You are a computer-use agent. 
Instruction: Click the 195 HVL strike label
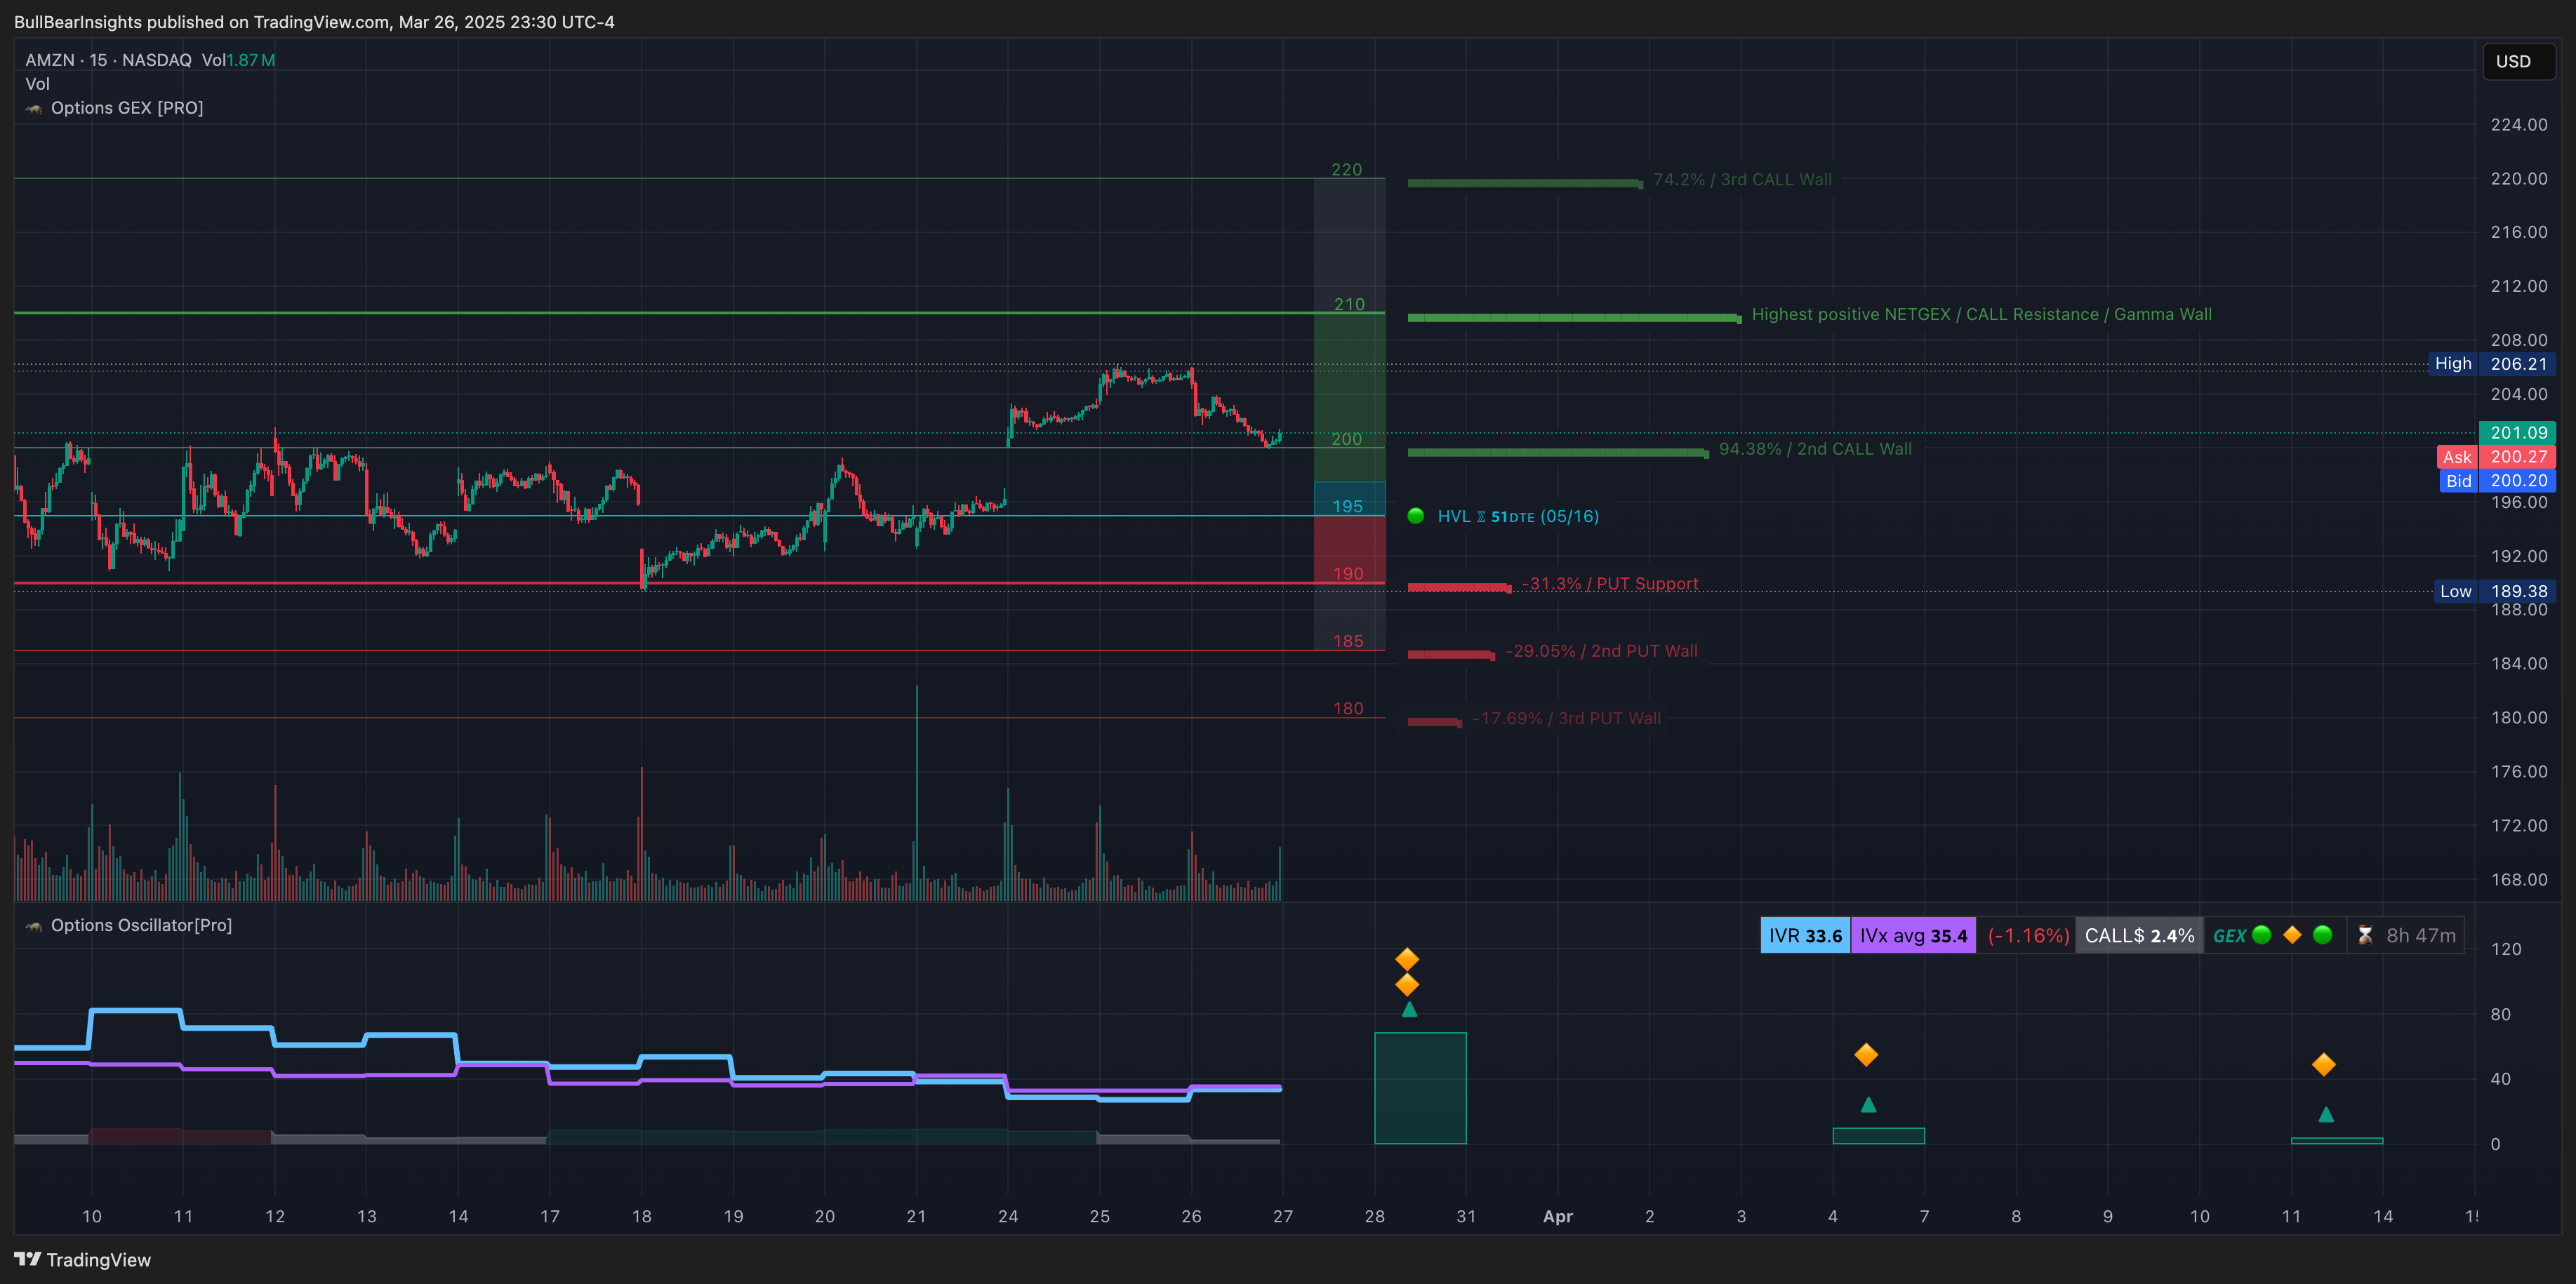[1347, 506]
